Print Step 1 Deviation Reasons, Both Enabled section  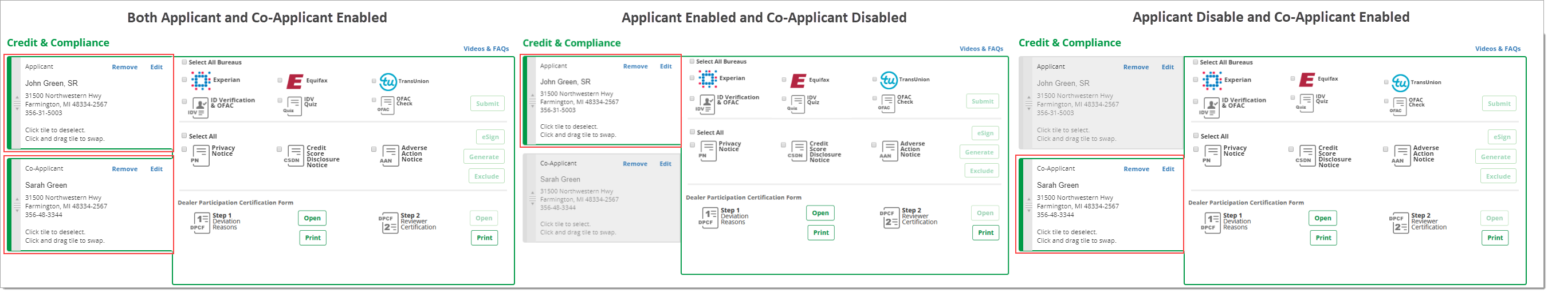pyautogui.click(x=313, y=238)
